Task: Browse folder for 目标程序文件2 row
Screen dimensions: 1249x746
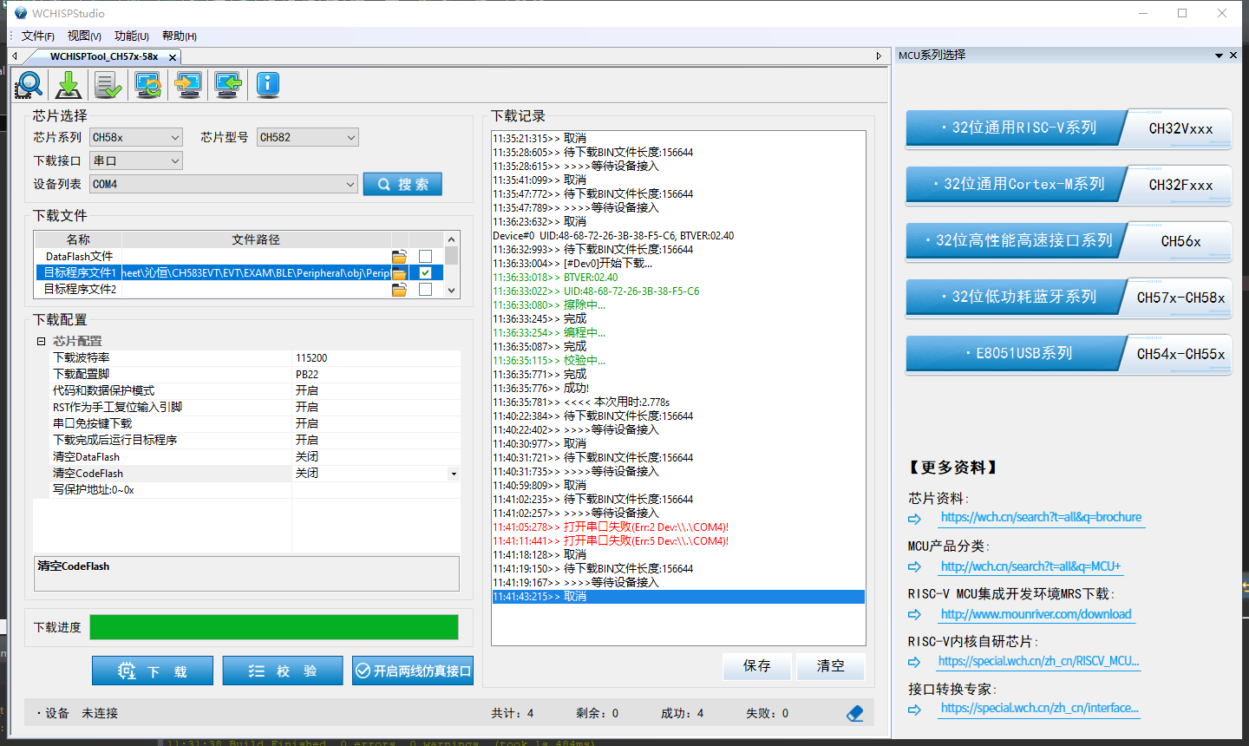Action: coord(399,290)
